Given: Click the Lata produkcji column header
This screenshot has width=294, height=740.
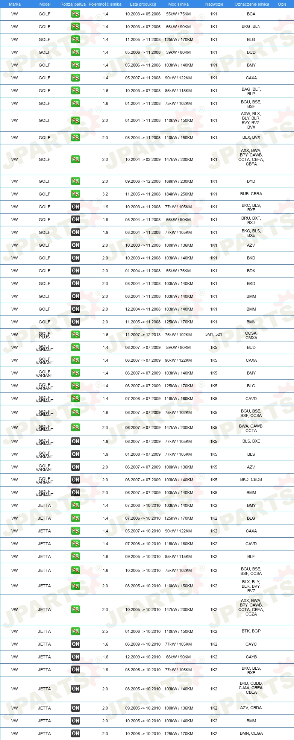Looking at the screenshot, I should coord(143,4).
